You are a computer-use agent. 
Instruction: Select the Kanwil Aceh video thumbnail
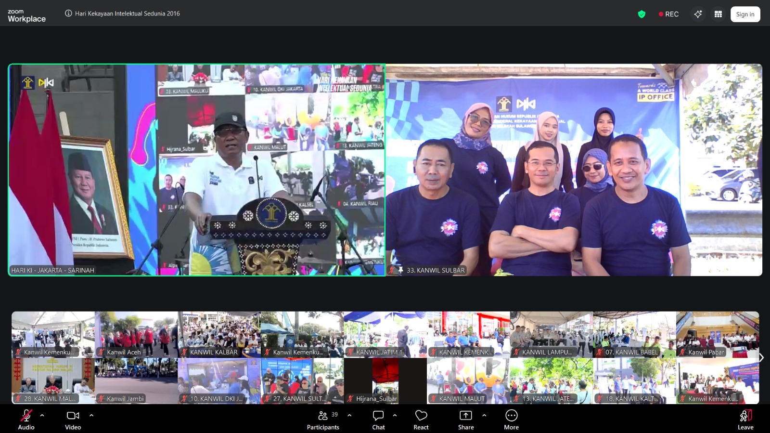coord(136,334)
